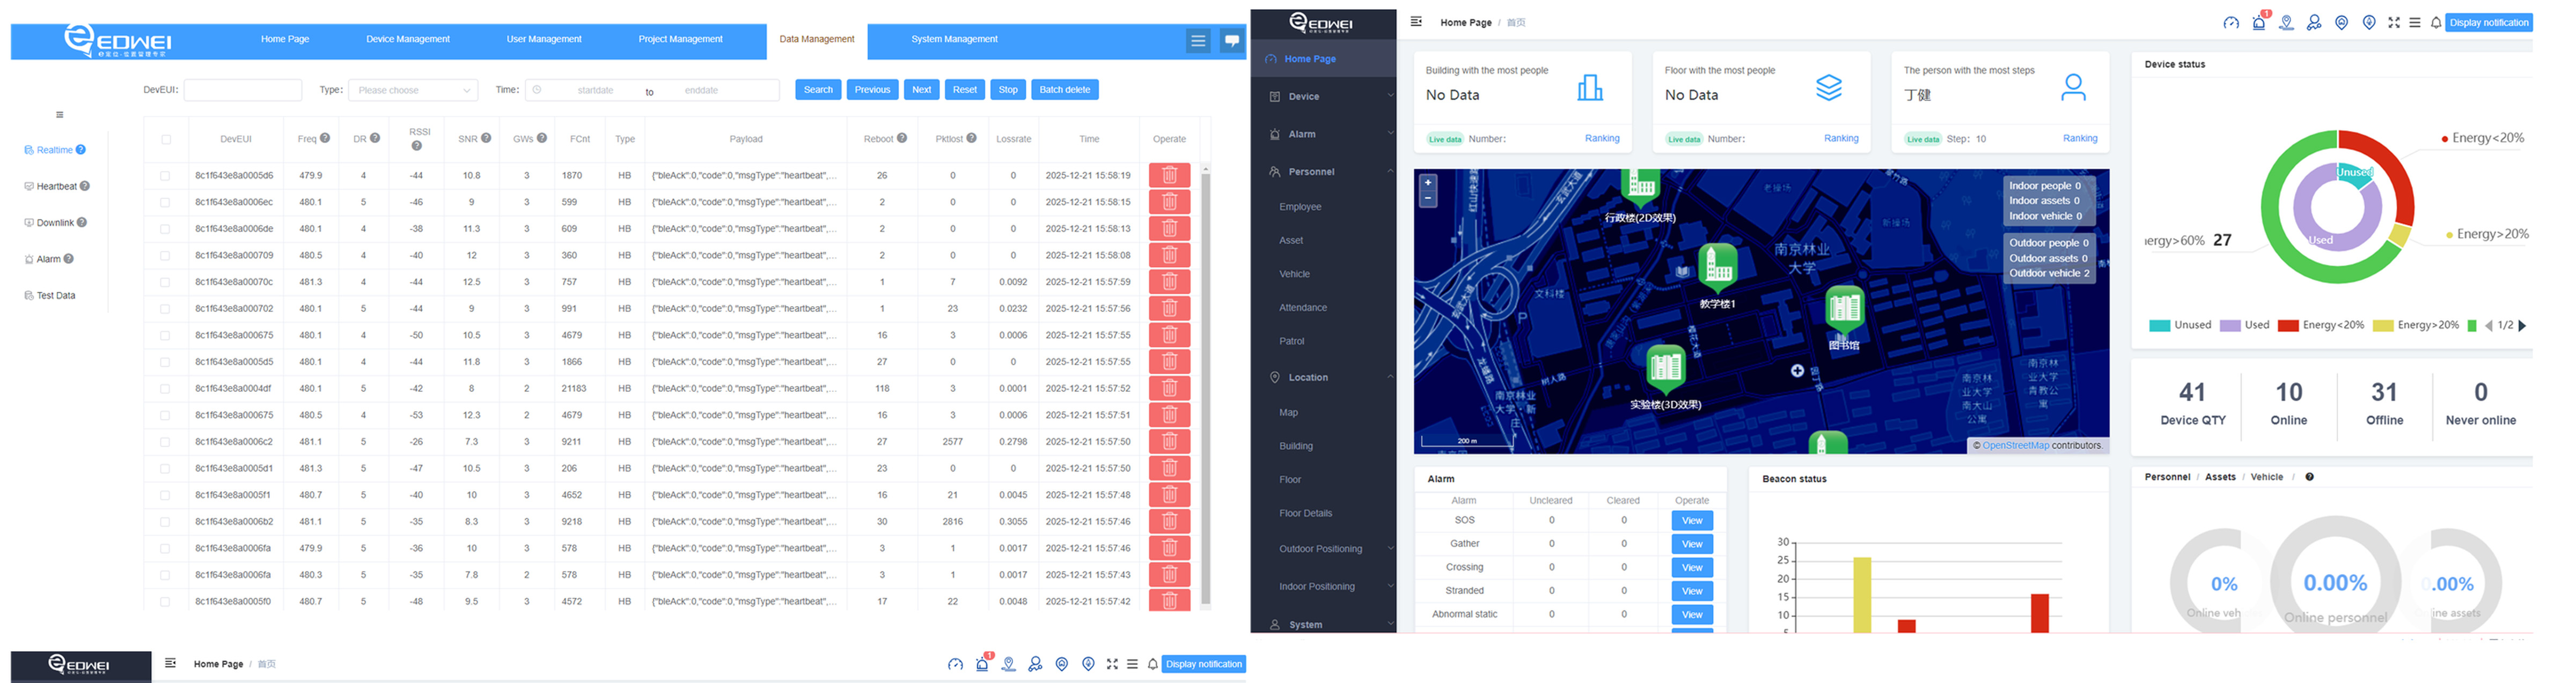Screen dimensions: 2576x683
Task: Open the chat message icon in blue header
Action: pyautogui.click(x=1232, y=41)
